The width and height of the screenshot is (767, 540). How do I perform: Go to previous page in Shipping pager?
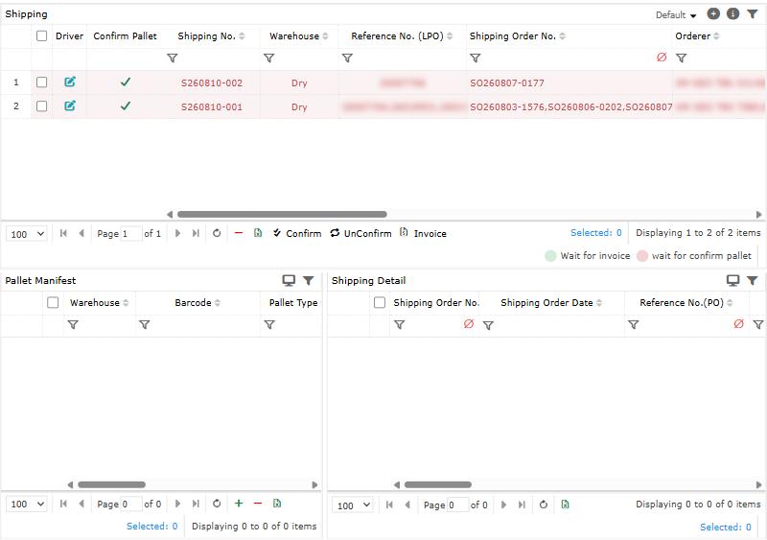(81, 233)
